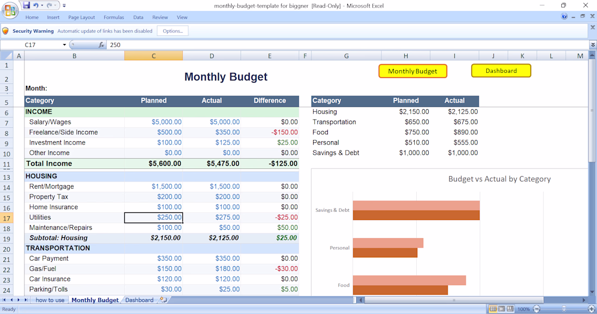Open Customize Quick Access Toolbar dropdown
This screenshot has width=597, height=314.
[x=64, y=6]
